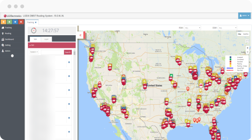Click the van search input field

52,52
